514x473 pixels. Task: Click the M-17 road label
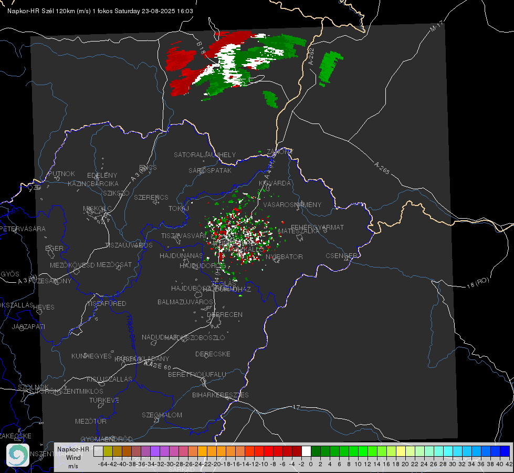[x=436, y=26]
